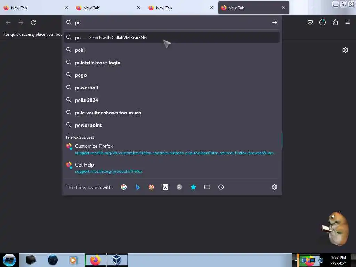The height and width of the screenshot is (267, 356).
Task: Open the Extensions puzzle icon
Action: point(335,22)
